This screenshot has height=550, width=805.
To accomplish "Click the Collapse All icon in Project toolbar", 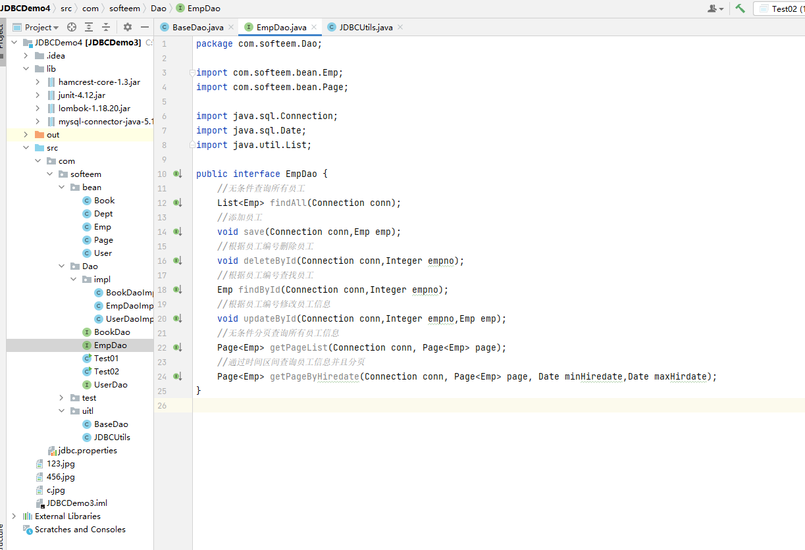I will tap(106, 27).
